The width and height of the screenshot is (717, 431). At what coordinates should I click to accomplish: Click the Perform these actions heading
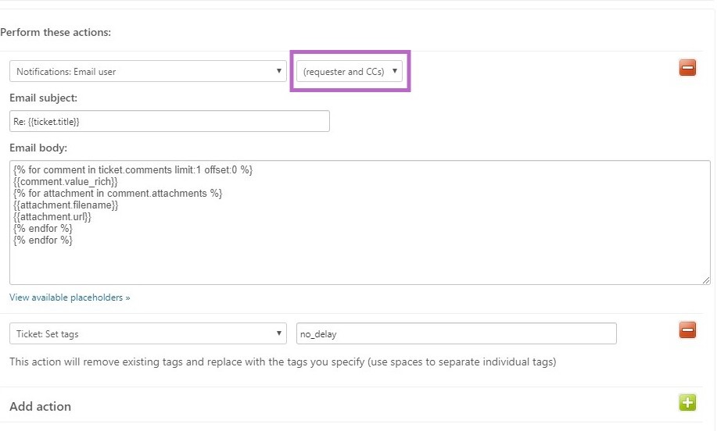pyautogui.click(x=56, y=33)
